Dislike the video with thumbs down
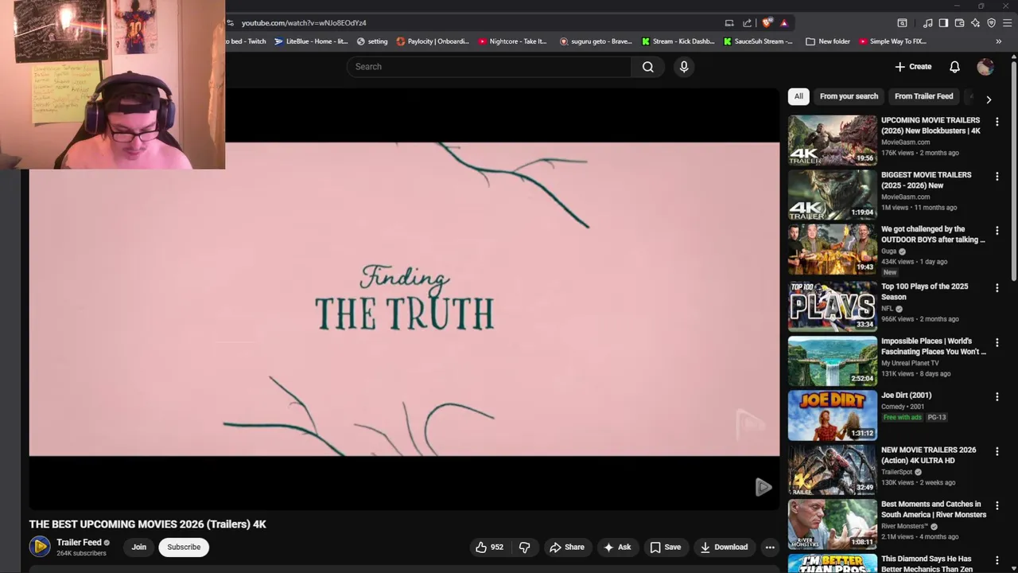Viewport: 1018px width, 573px height. (525, 548)
